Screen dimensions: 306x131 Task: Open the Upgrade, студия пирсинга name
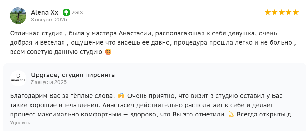click(73, 75)
